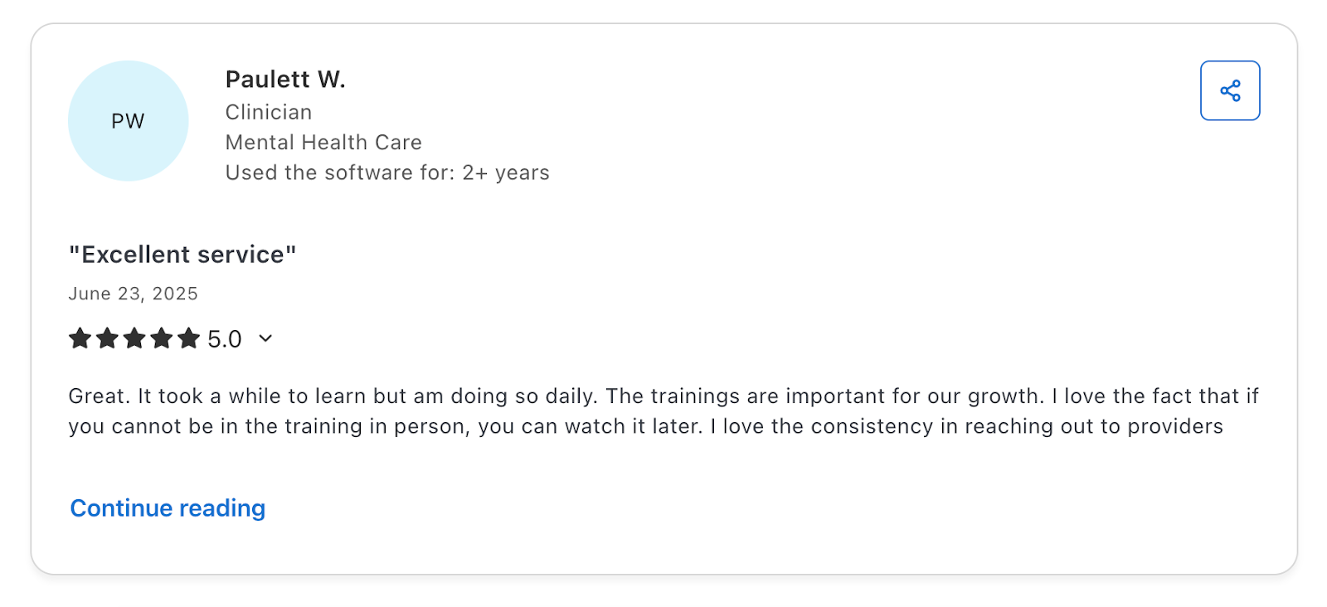Click the middle rating star
The image size is (1327, 607).
click(135, 338)
